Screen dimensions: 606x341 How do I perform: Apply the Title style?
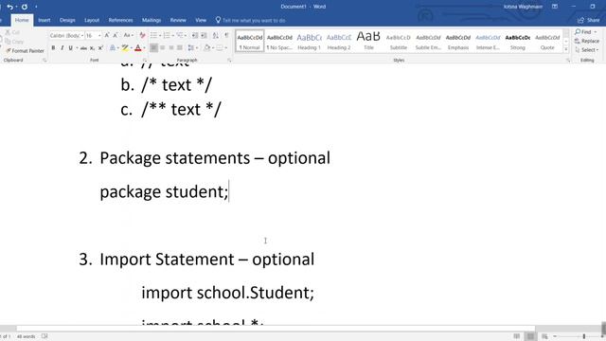click(368, 41)
